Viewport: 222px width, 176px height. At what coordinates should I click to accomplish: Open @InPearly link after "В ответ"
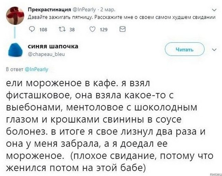(x=37, y=69)
